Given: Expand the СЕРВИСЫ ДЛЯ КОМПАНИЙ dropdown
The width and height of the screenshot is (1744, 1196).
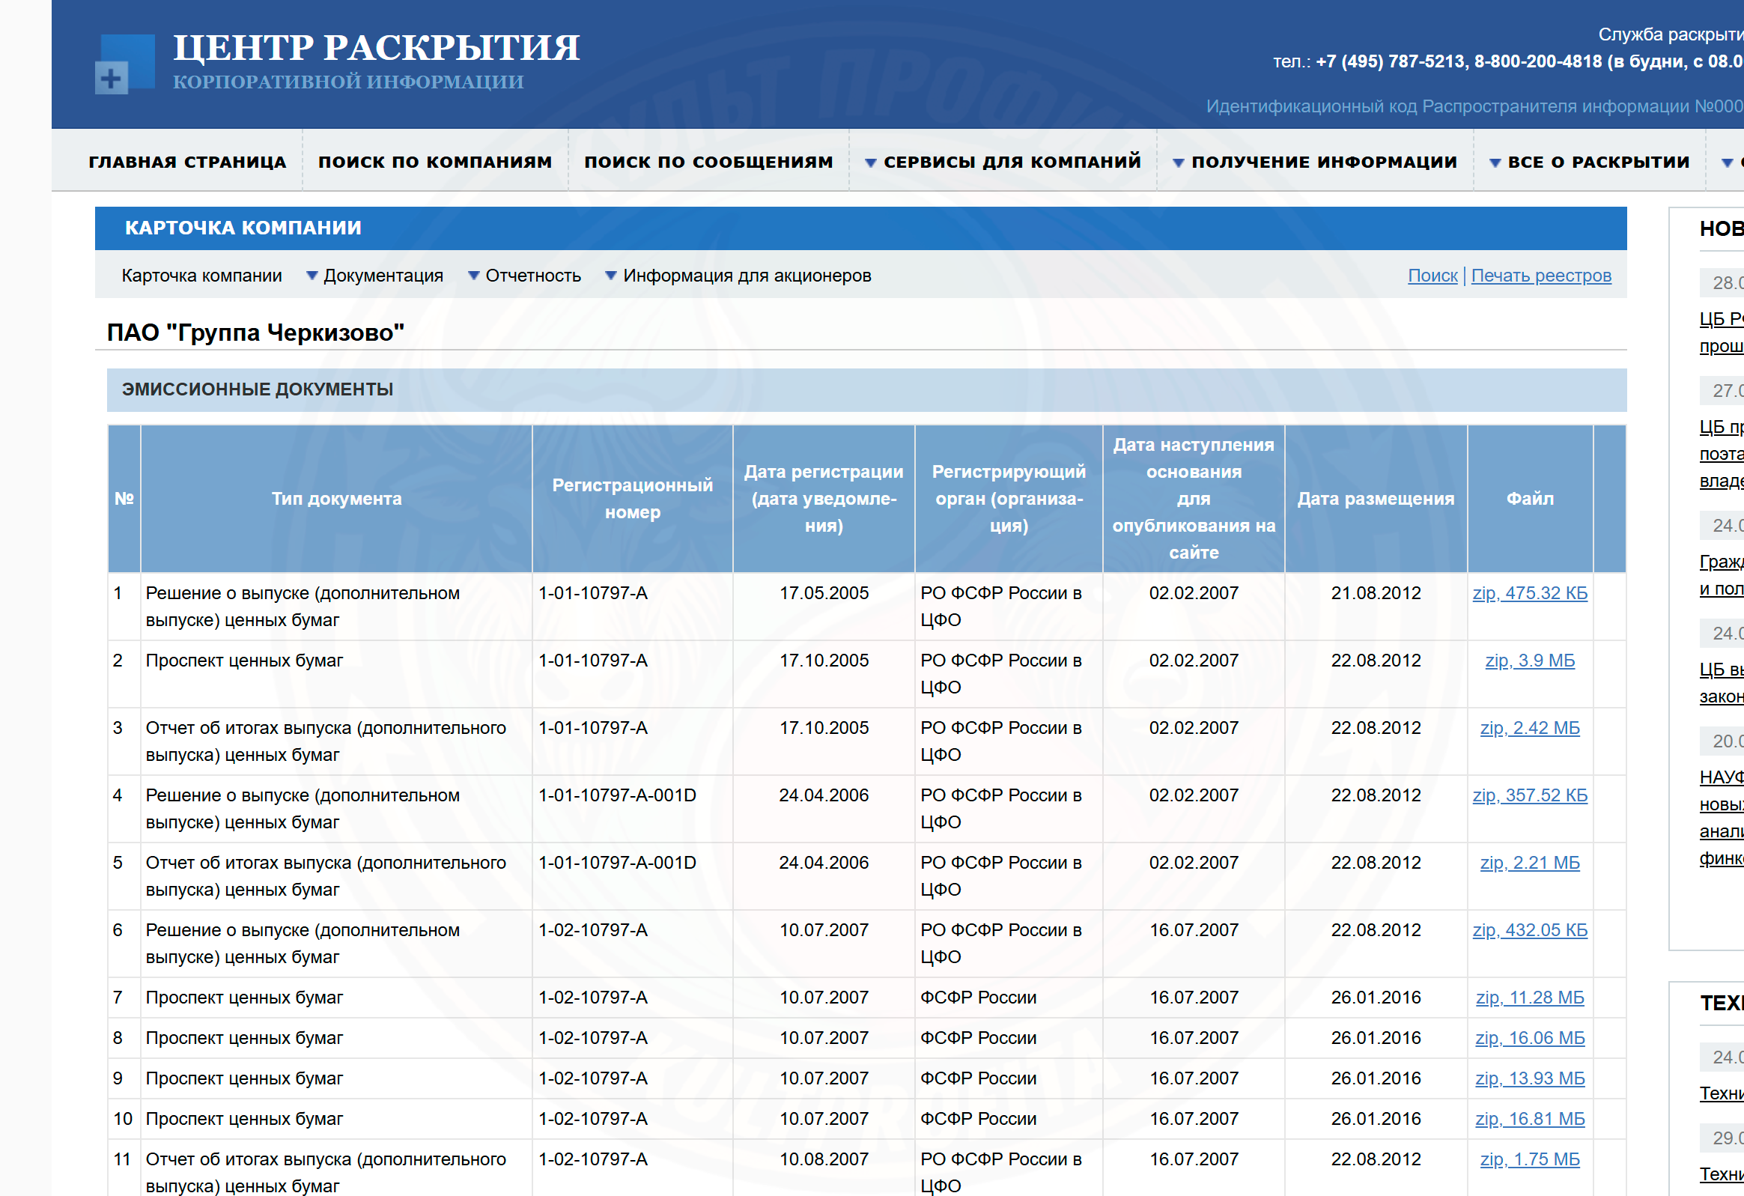Looking at the screenshot, I should [1003, 162].
